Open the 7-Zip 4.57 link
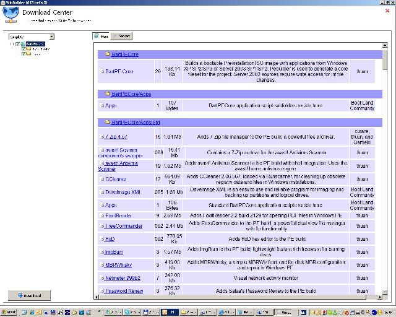 tap(116, 137)
